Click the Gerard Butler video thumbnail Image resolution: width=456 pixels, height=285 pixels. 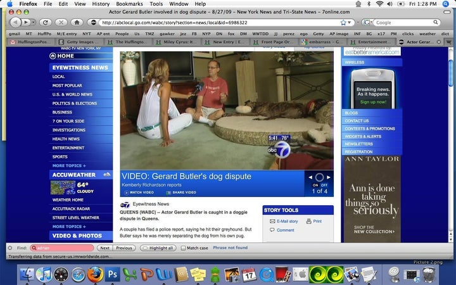[227, 110]
